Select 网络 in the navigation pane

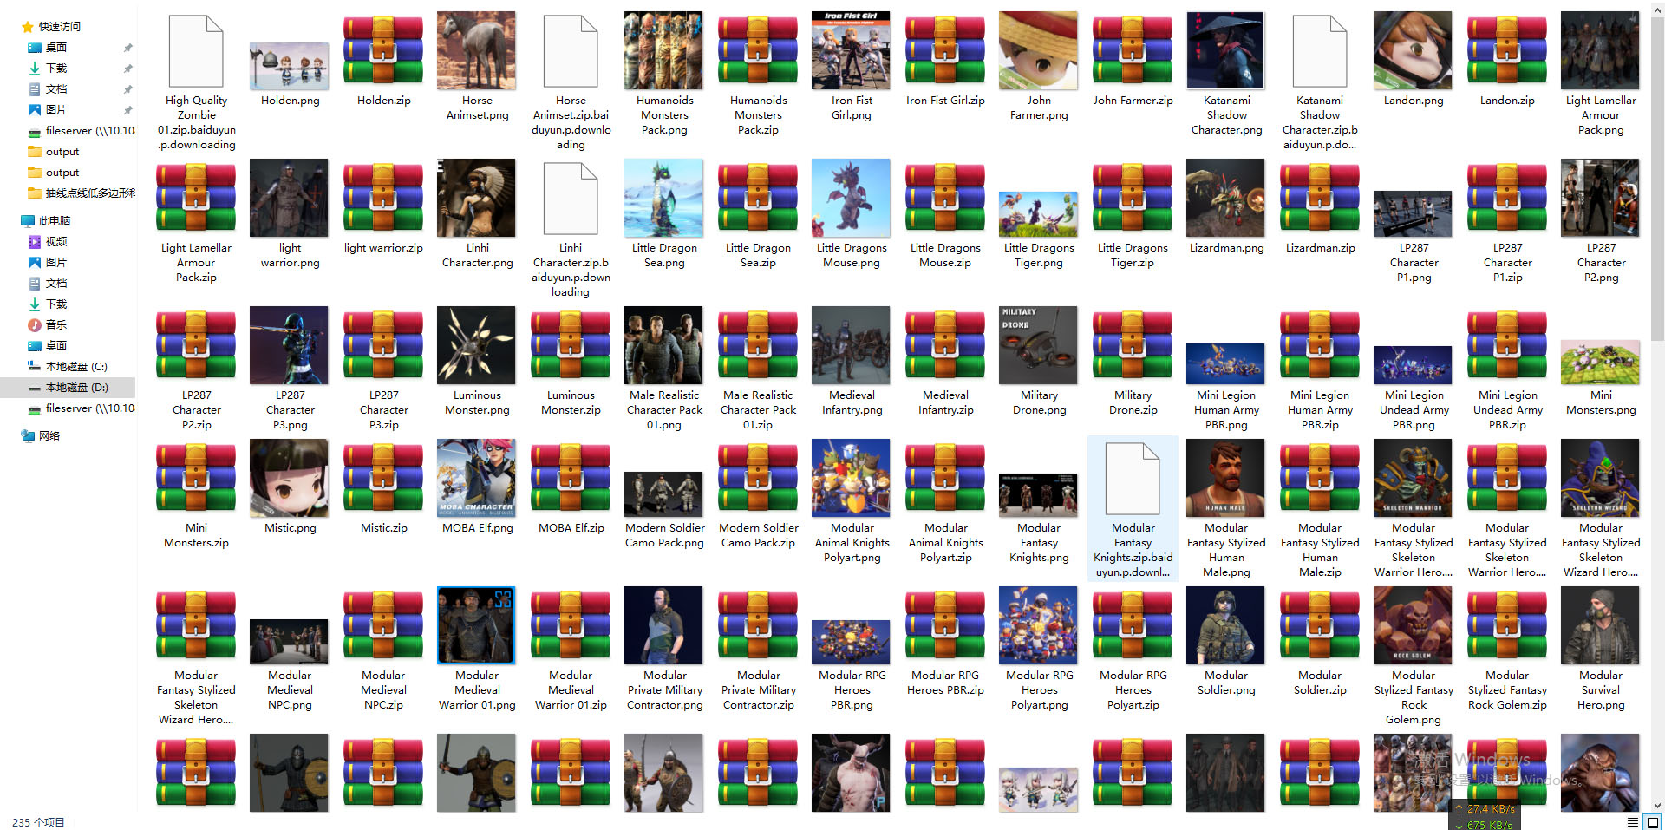[x=49, y=436]
